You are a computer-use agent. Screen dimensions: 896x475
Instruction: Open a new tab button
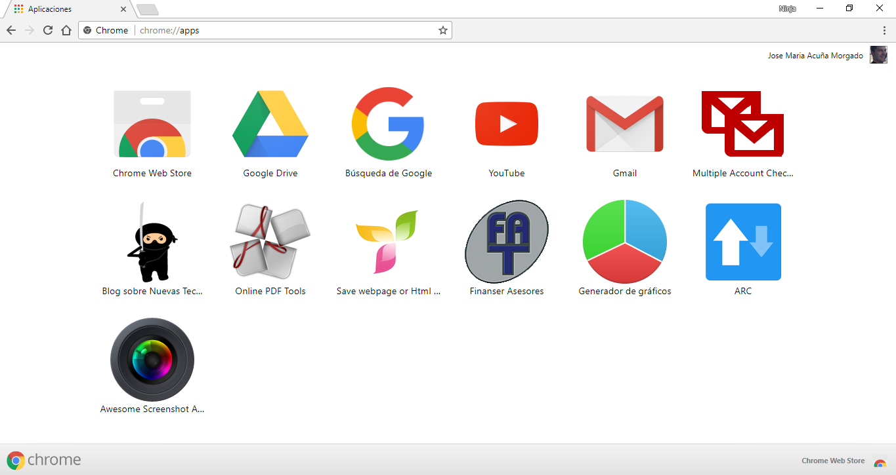pos(148,9)
